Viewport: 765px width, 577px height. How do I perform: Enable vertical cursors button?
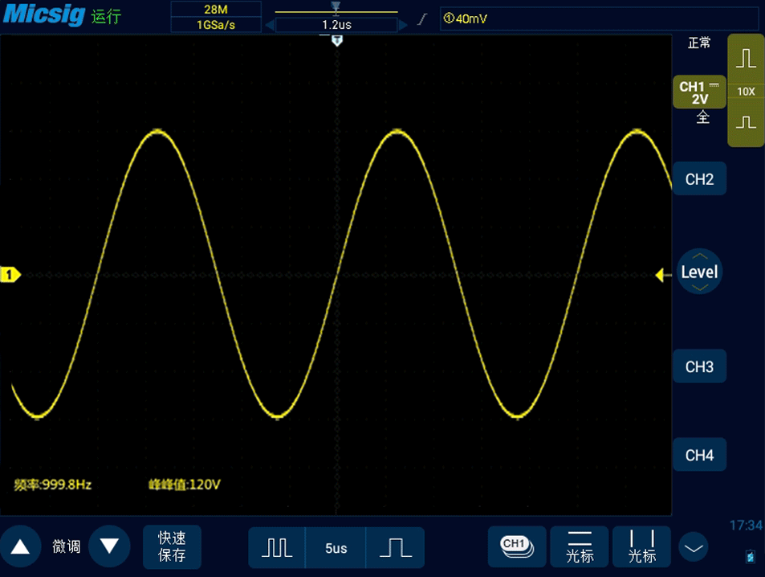pos(641,546)
